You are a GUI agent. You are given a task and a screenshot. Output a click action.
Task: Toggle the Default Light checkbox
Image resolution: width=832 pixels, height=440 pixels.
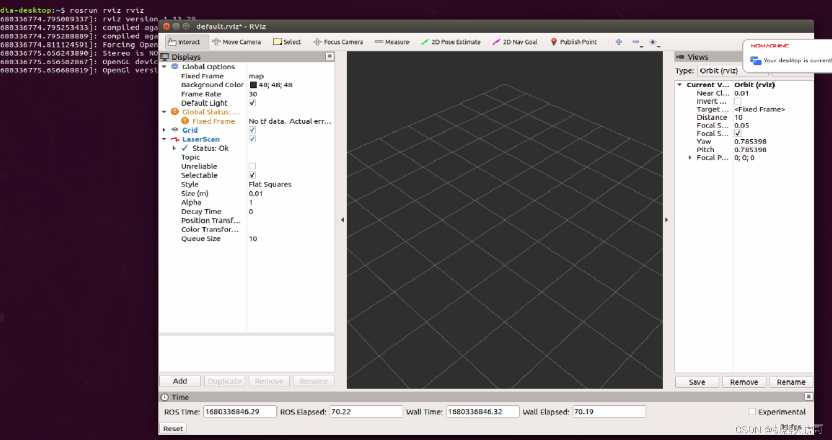[x=252, y=103]
